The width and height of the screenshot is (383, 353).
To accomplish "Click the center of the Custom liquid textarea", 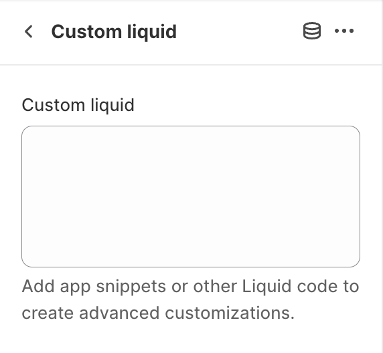I will click(191, 197).
